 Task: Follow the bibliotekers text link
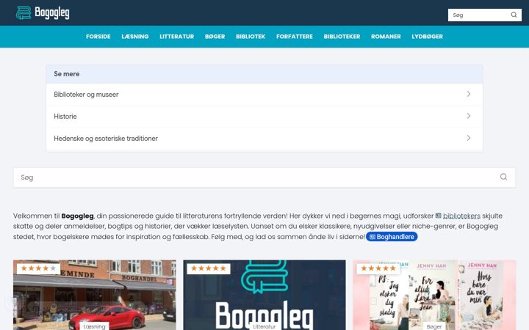pyautogui.click(x=461, y=216)
